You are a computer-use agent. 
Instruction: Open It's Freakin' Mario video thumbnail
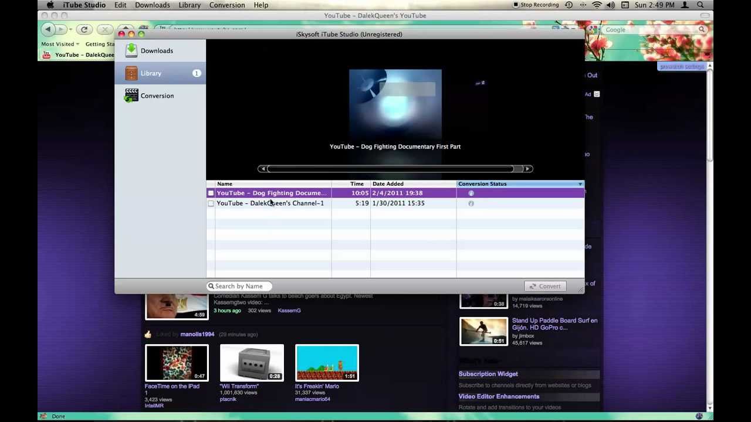click(327, 363)
